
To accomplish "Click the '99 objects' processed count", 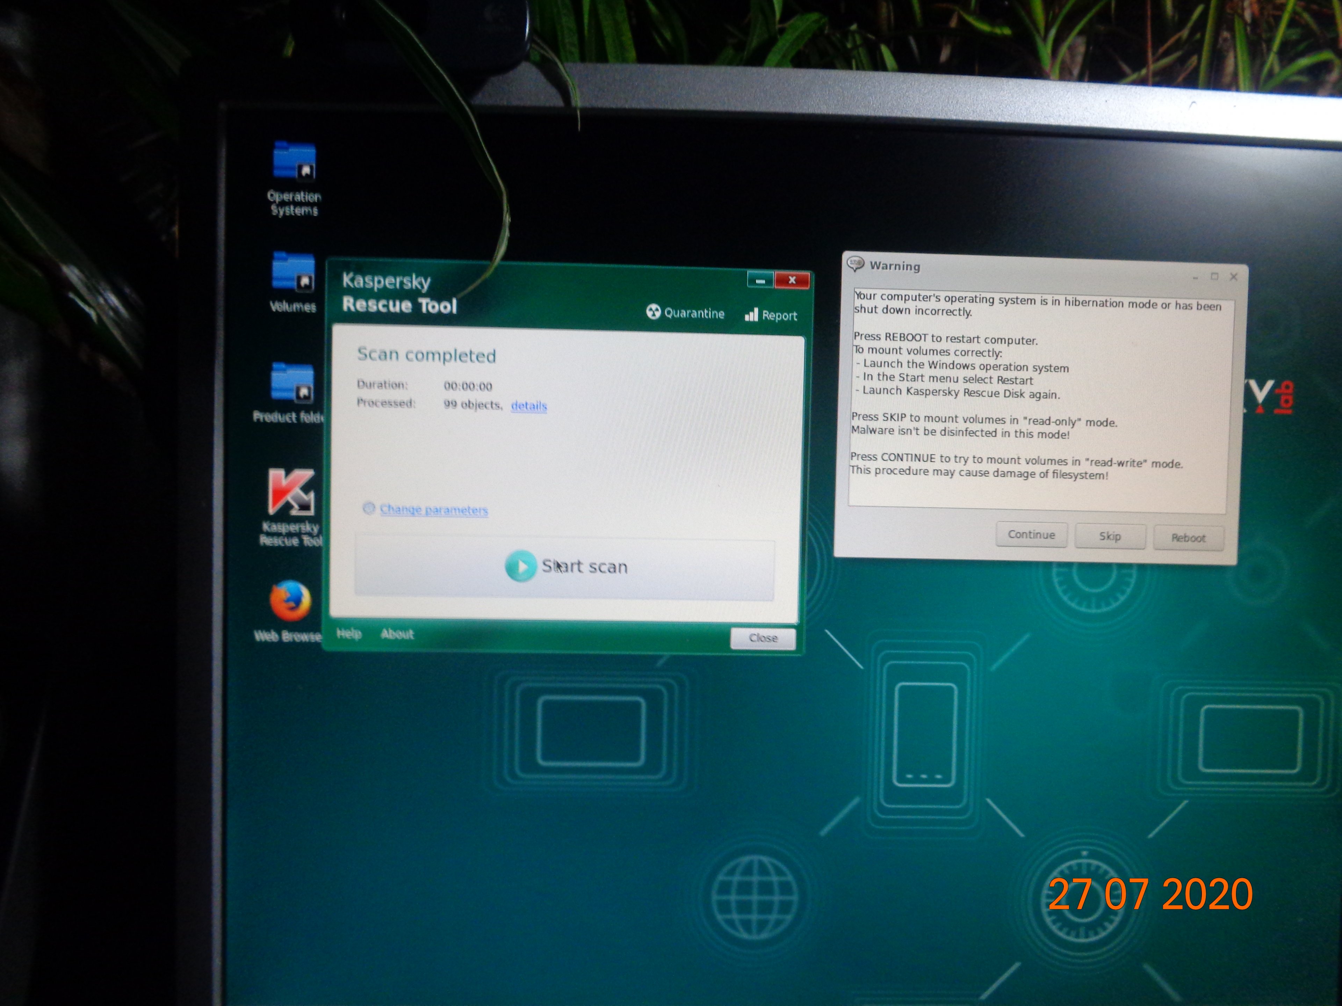I will 472,404.
